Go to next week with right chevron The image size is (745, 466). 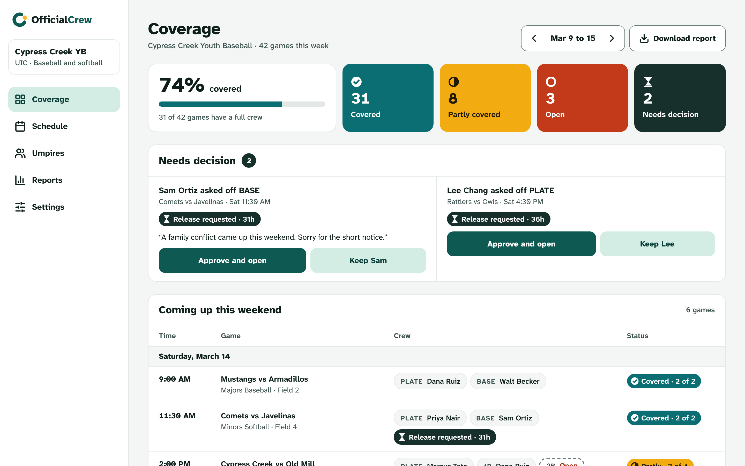pyautogui.click(x=612, y=38)
